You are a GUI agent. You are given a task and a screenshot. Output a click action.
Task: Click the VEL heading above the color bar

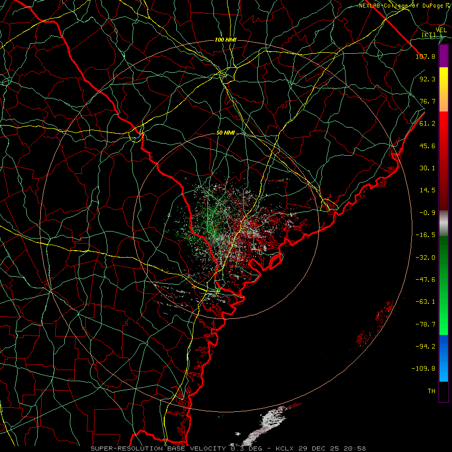[441, 30]
